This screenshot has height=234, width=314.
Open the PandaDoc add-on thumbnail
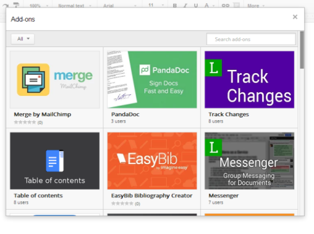(152, 80)
